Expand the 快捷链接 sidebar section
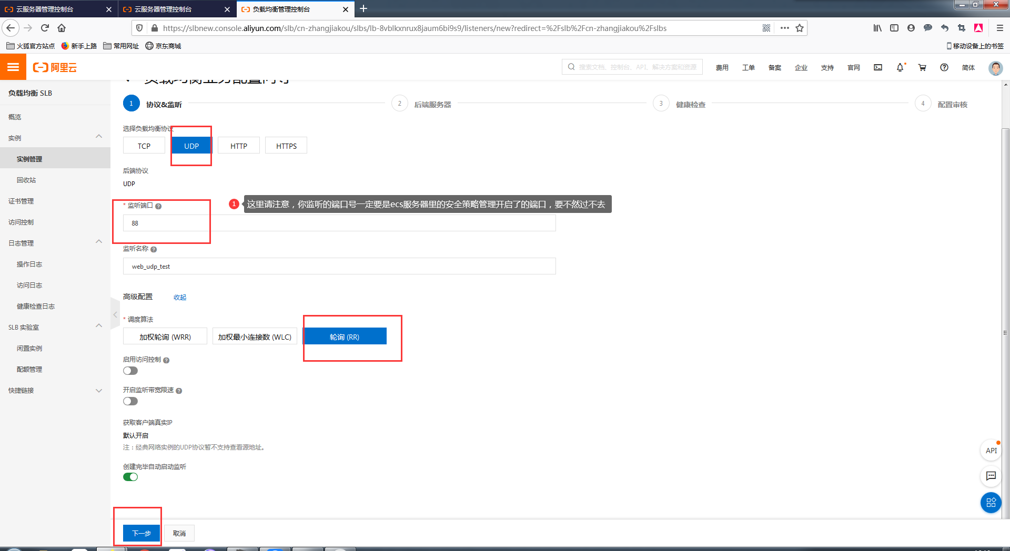The height and width of the screenshot is (551, 1010). coord(98,391)
